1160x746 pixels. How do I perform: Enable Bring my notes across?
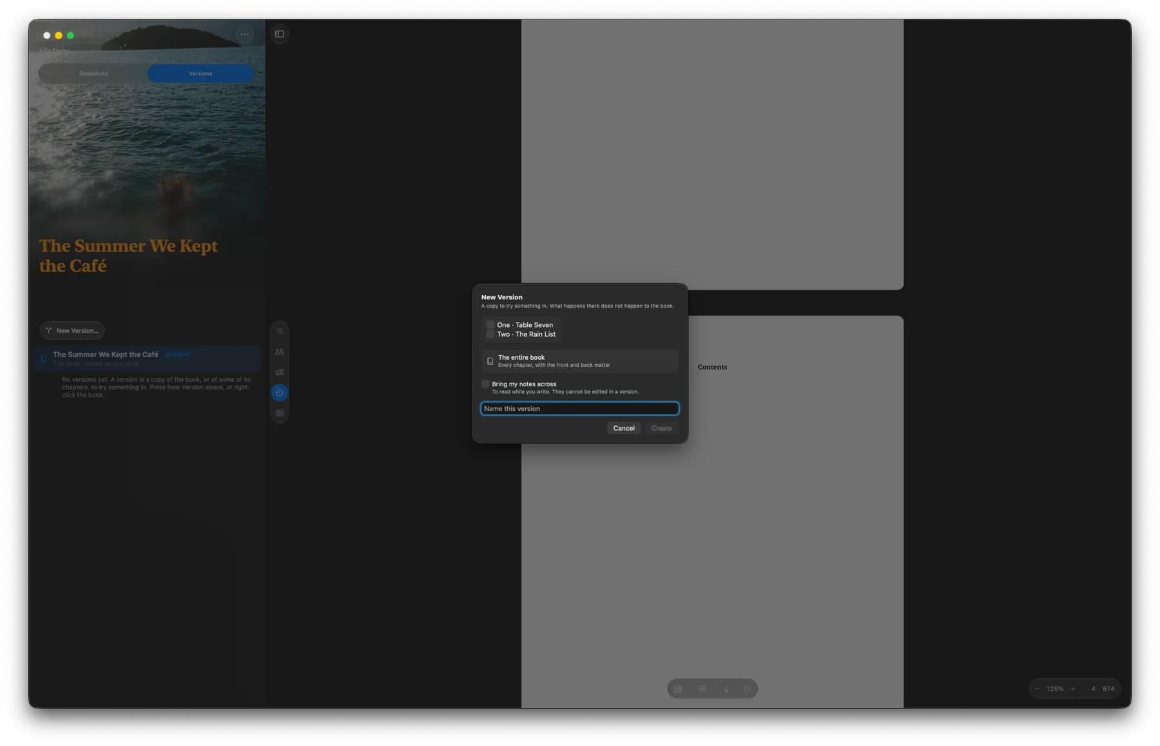[x=485, y=384]
